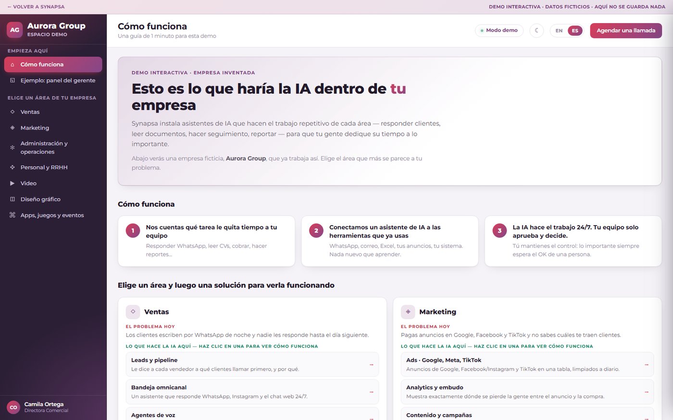673x420 pixels.
Task: Open Contenido y campañas solution
Action: pyautogui.click(x=527, y=414)
